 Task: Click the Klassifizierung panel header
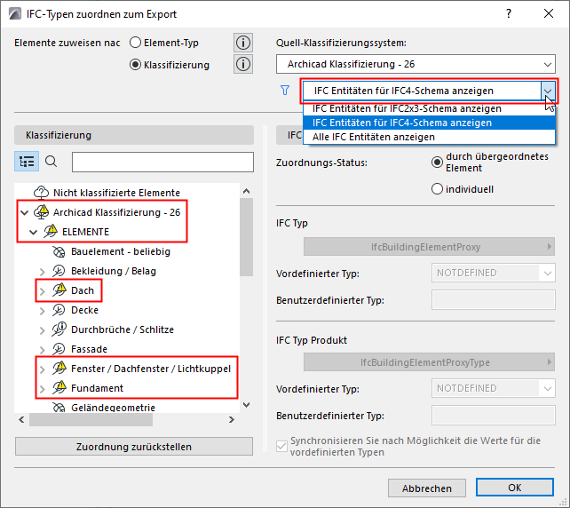[134, 135]
